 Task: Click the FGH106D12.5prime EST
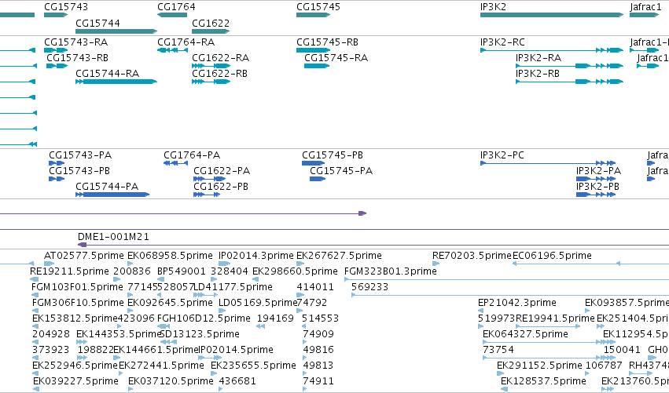[x=164, y=326]
